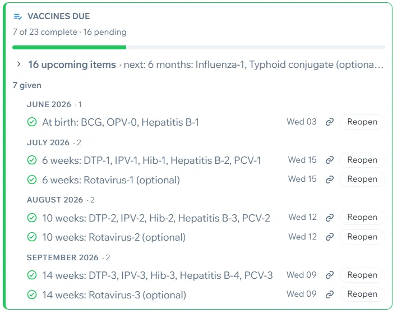Uncheck 14 weeks: Rotavirus-3 (optional) item
The image size is (397, 313).
tap(32, 294)
